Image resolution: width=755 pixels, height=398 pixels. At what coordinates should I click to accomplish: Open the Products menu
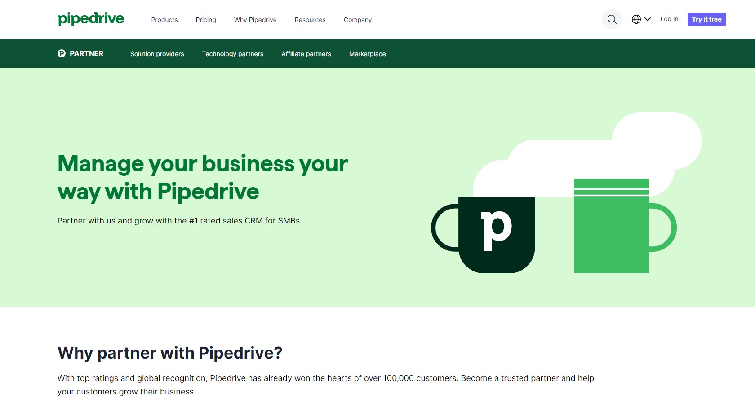tap(164, 20)
